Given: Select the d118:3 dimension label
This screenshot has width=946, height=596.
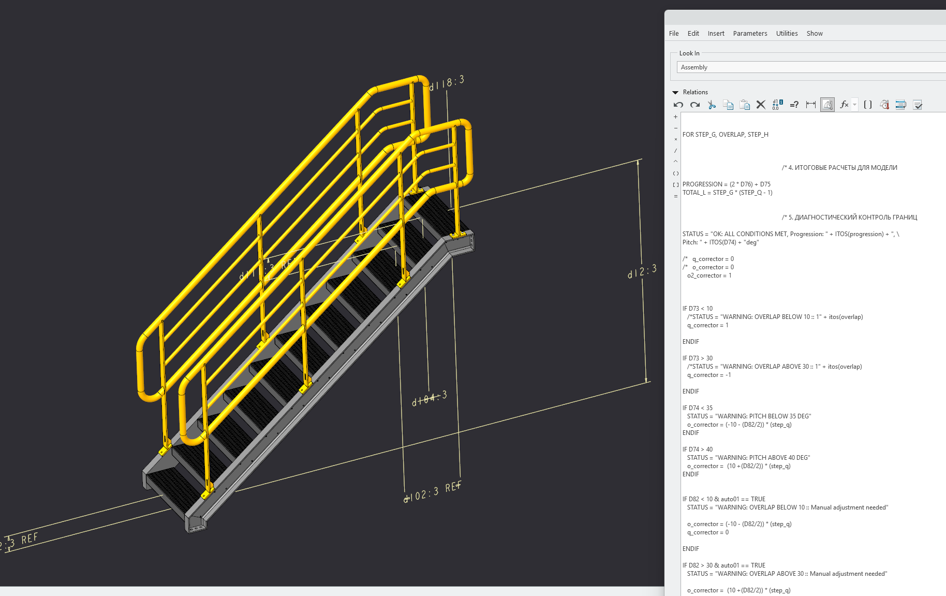Looking at the screenshot, I should (x=447, y=83).
